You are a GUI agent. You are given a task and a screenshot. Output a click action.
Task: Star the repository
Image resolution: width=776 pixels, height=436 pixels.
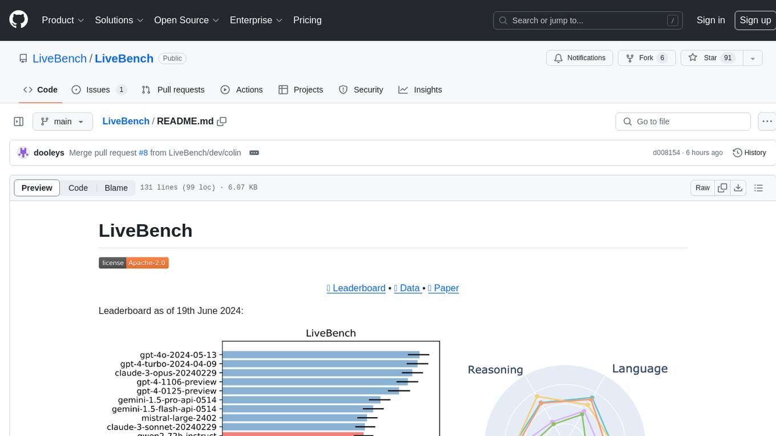711,58
